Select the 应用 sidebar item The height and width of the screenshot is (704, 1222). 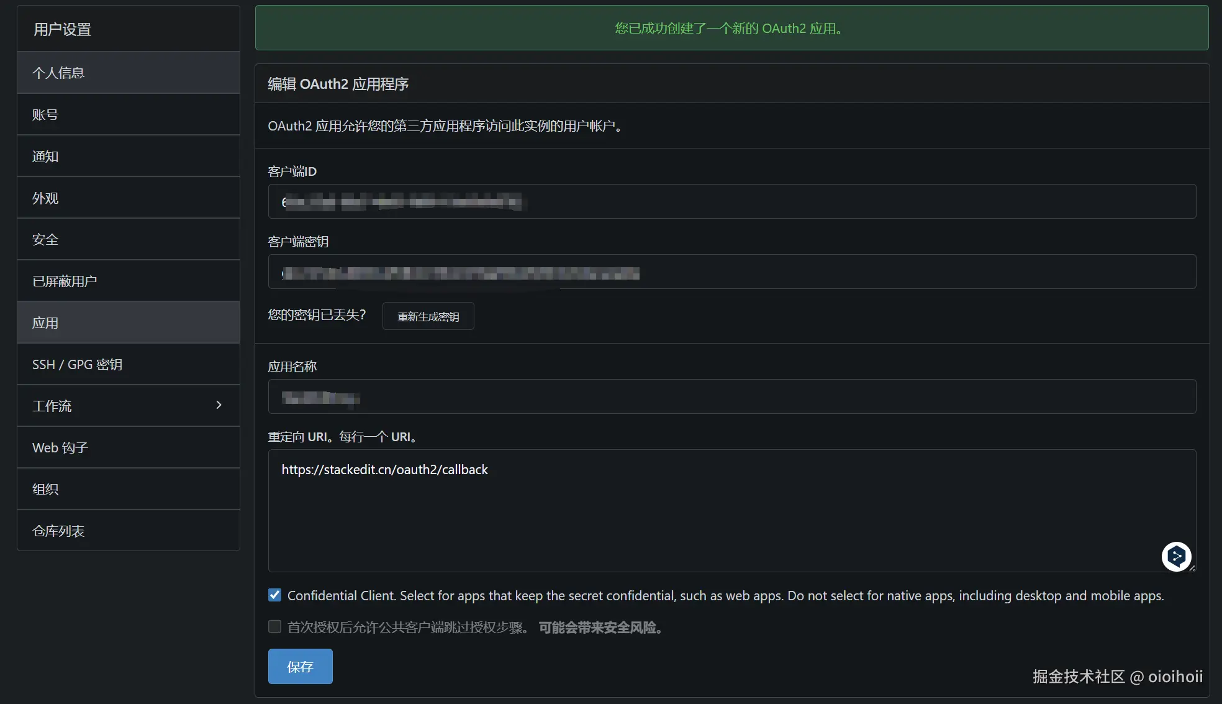(x=45, y=322)
